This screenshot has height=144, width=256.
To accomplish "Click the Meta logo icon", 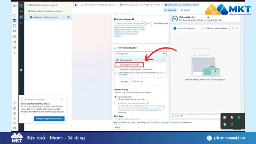I will point(15,5).
